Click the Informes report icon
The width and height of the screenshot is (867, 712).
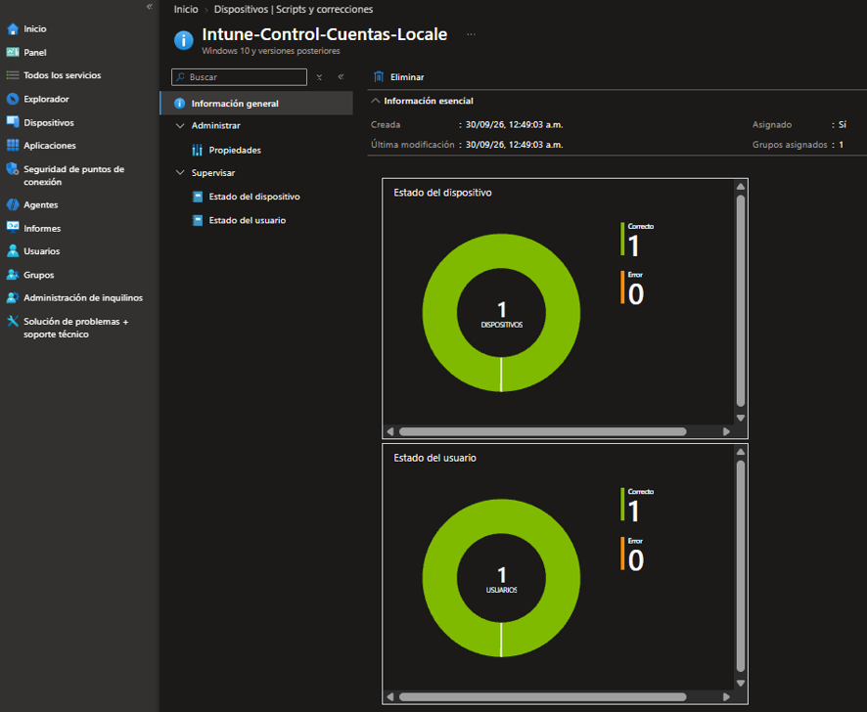pos(13,228)
